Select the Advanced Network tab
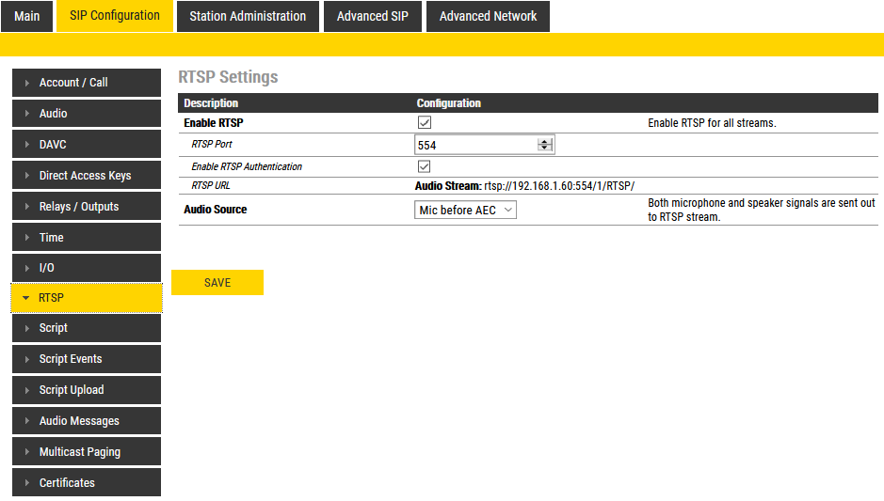This screenshot has width=884, height=501. pyautogui.click(x=488, y=16)
